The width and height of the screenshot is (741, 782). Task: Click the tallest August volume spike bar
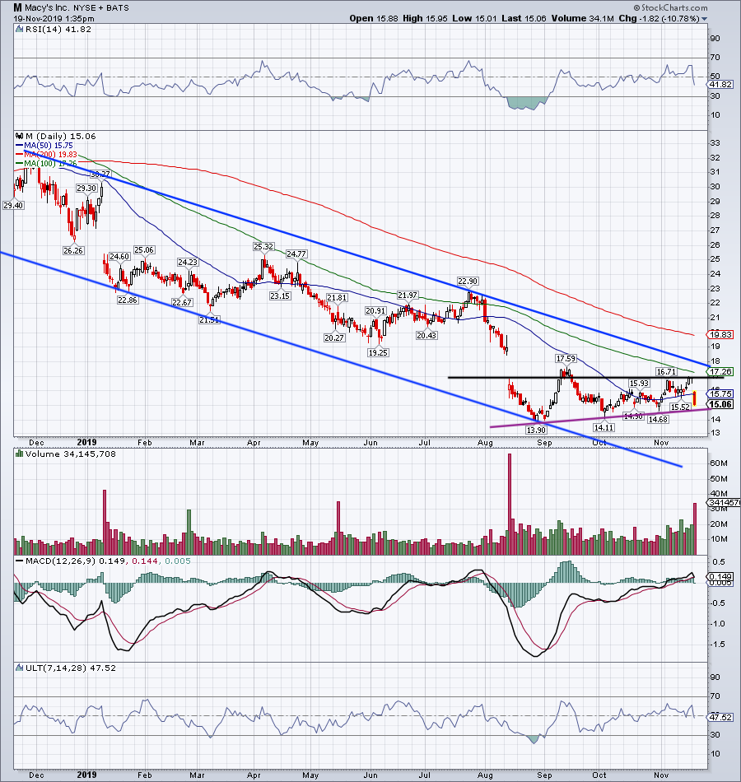(x=510, y=504)
